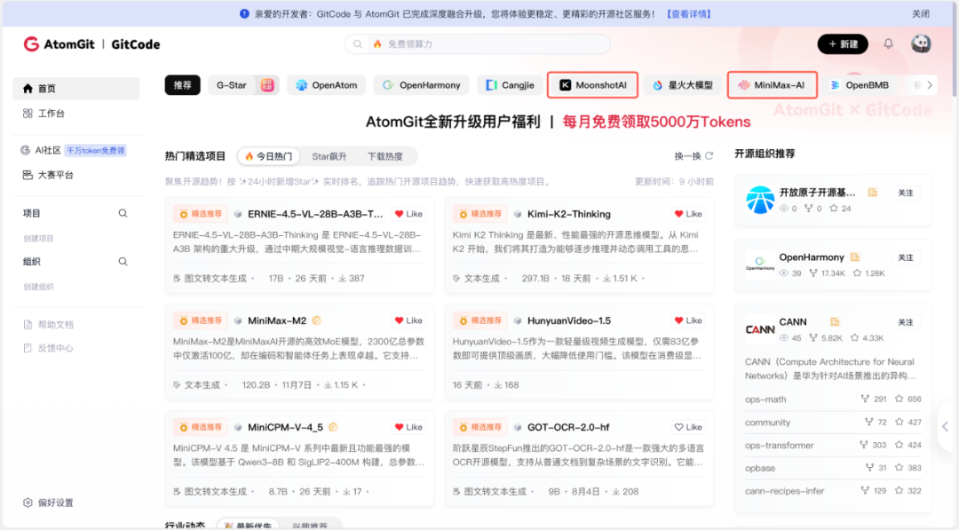This screenshot has height=530, width=959.
Task: Switch to 星火大模型 tab
Action: tap(683, 85)
